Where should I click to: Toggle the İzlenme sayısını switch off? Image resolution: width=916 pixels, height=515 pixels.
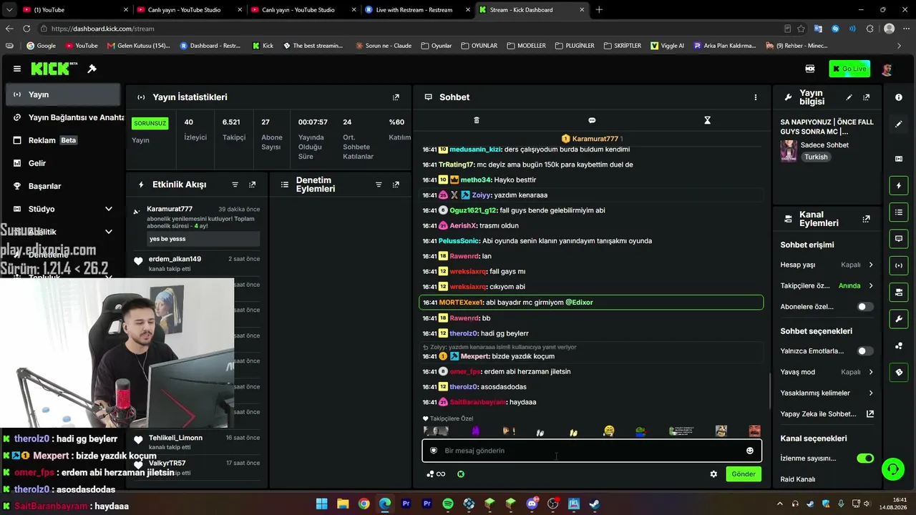point(865,458)
